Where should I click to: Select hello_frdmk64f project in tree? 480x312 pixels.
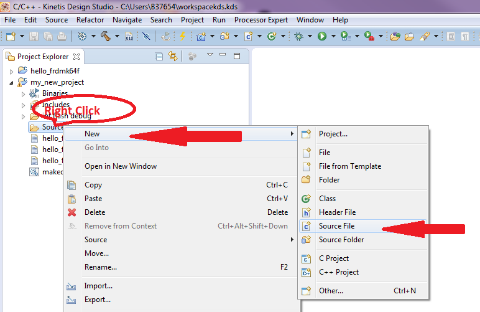coord(55,71)
